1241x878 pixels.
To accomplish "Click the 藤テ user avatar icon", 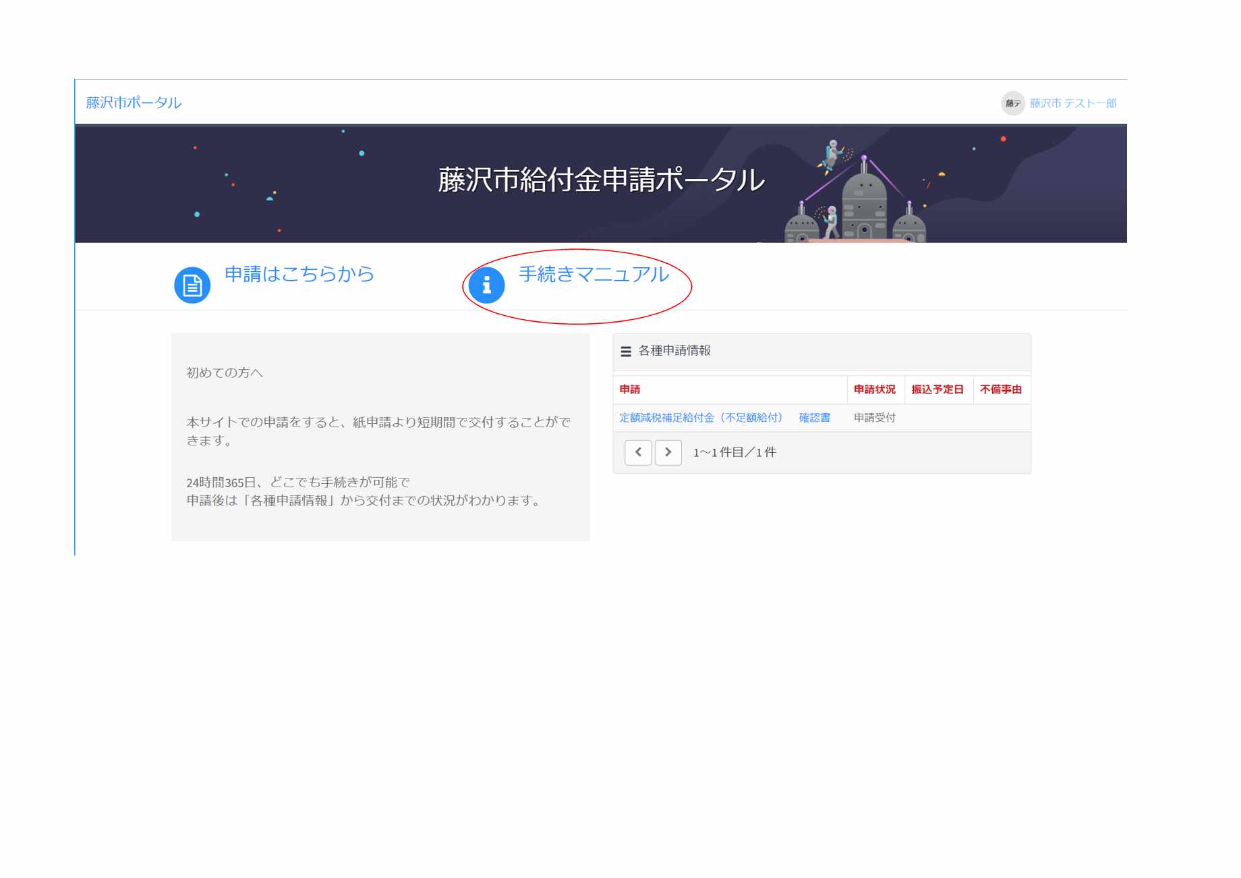I will [x=1012, y=103].
